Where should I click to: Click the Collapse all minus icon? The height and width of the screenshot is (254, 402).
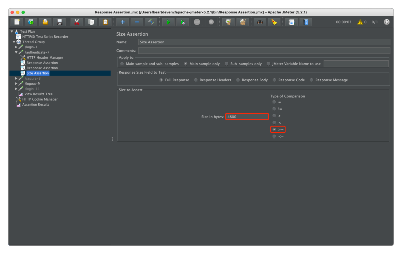tap(137, 22)
